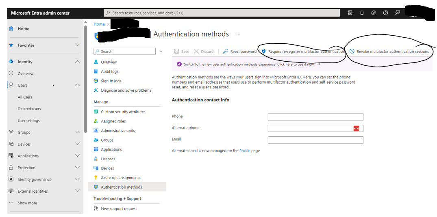Select Authentication methods menu item
437x217 pixels.
(127, 187)
